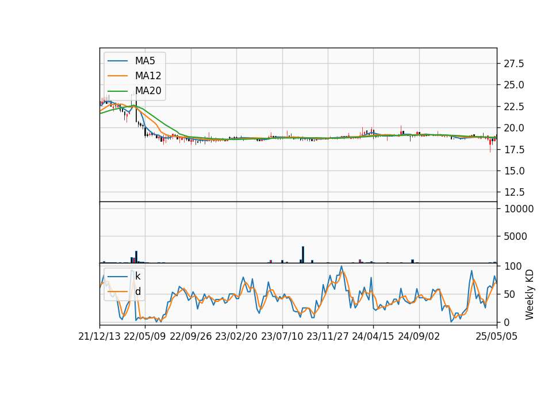Viewport: 552px width, 396px height.
Task: Click the MA20 legend entry
Action: click(135, 91)
